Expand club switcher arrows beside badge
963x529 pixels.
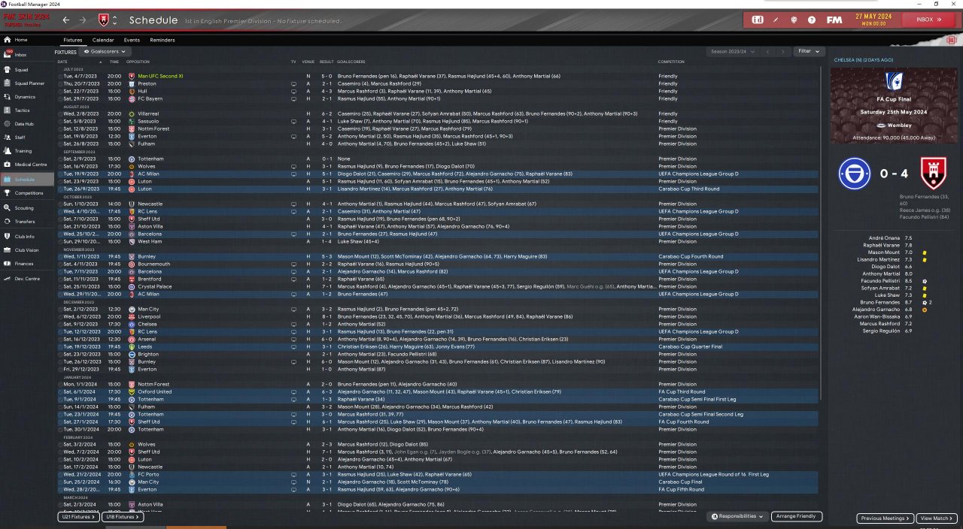[x=114, y=20]
